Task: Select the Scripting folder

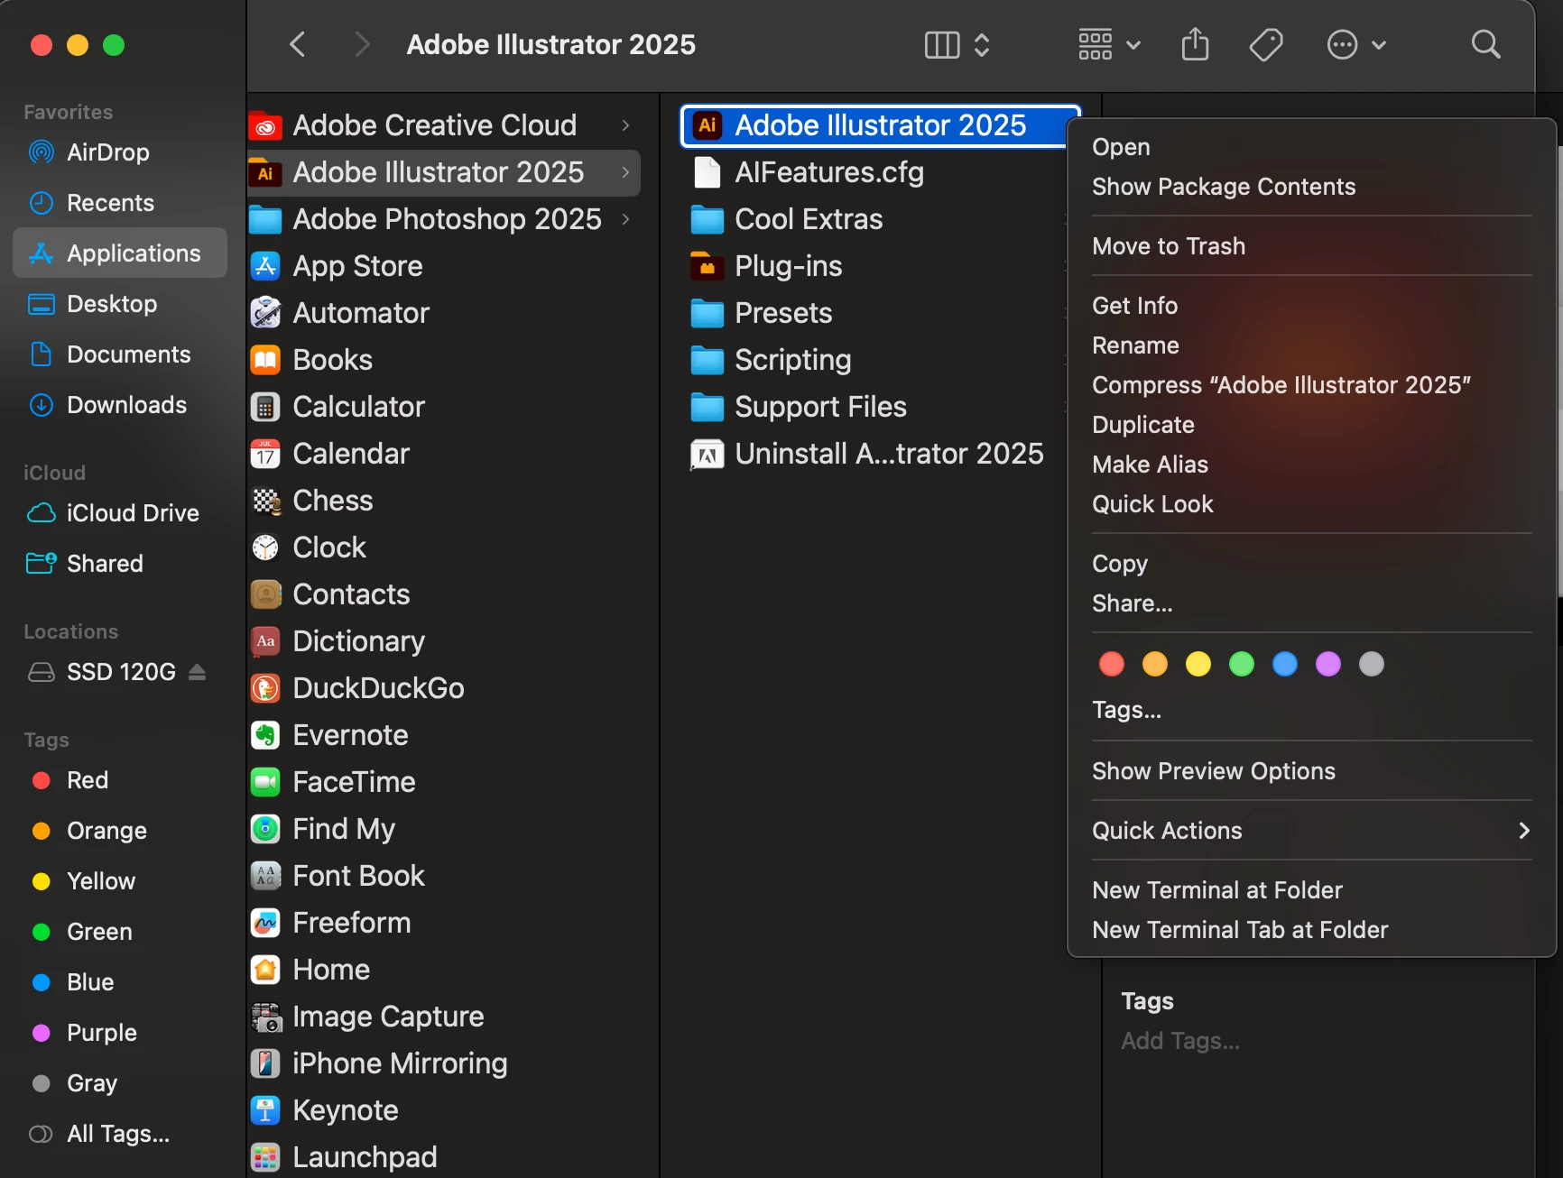Action: (x=874, y=360)
